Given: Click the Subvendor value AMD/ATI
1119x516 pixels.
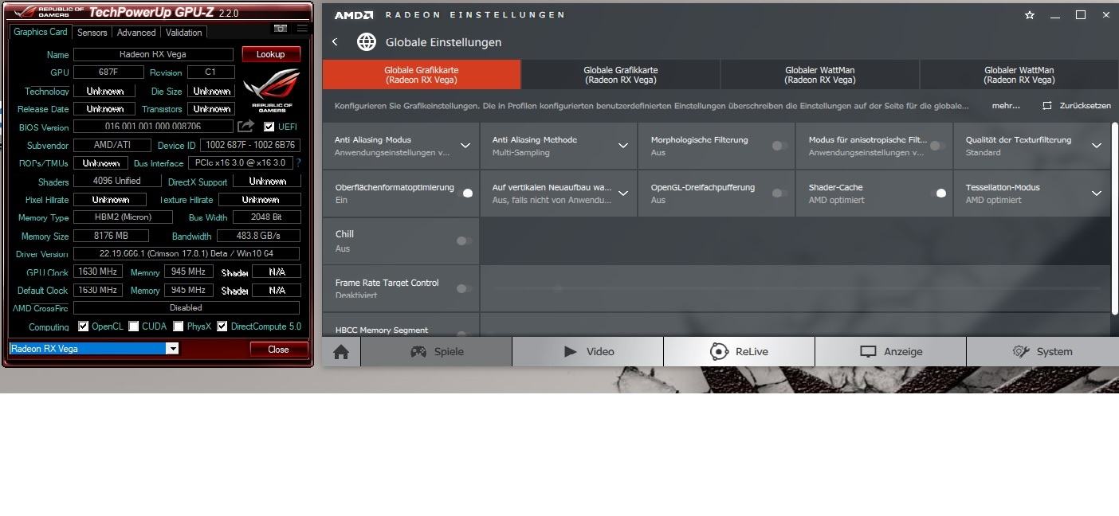Looking at the screenshot, I should coord(112,145).
